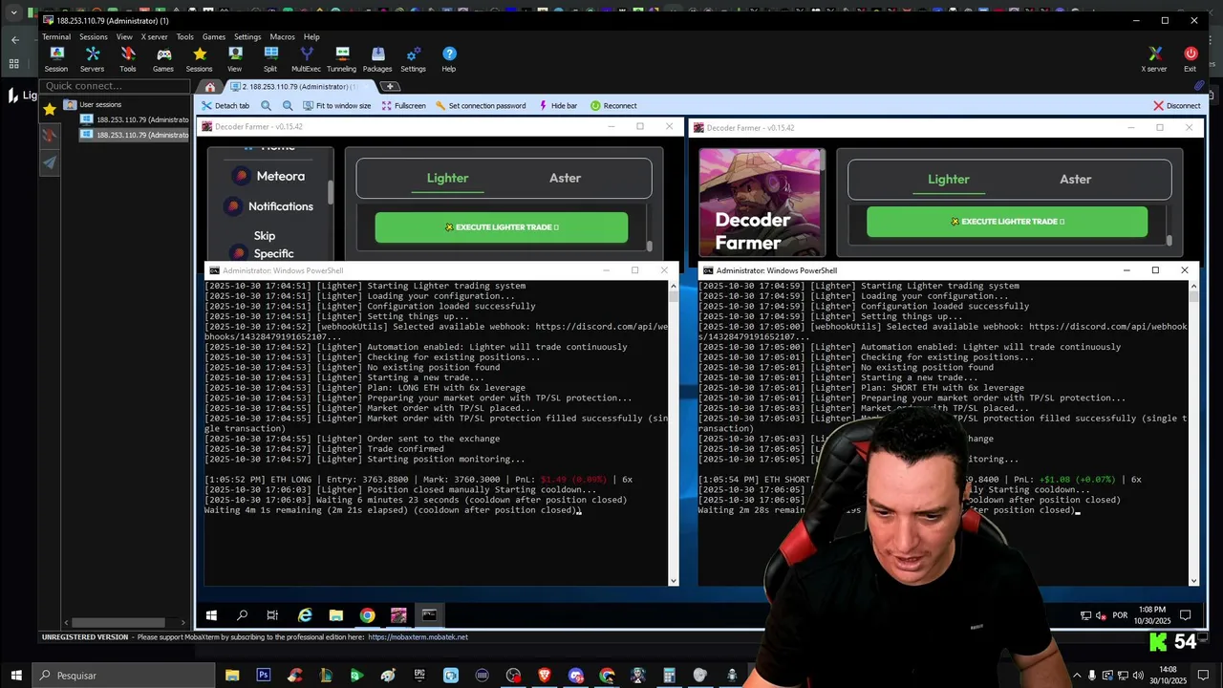Click the Fullscreen button
The image size is (1223, 688).
(403, 106)
